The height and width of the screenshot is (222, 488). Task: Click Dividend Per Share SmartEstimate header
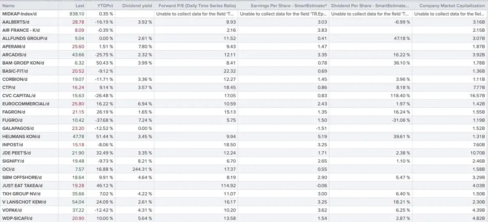(370, 6)
